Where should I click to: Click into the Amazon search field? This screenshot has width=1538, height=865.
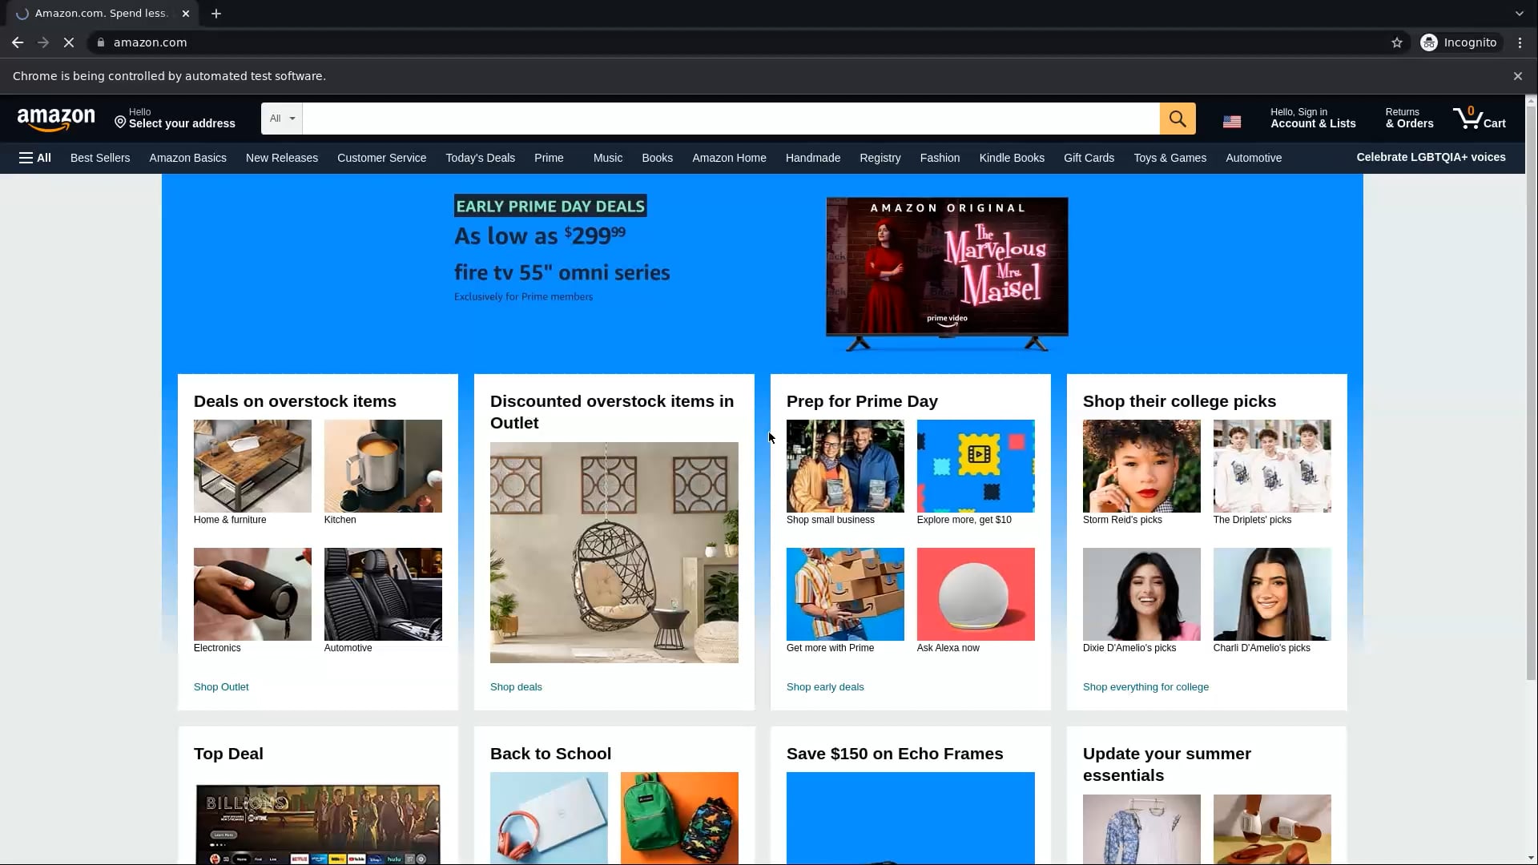click(x=731, y=119)
